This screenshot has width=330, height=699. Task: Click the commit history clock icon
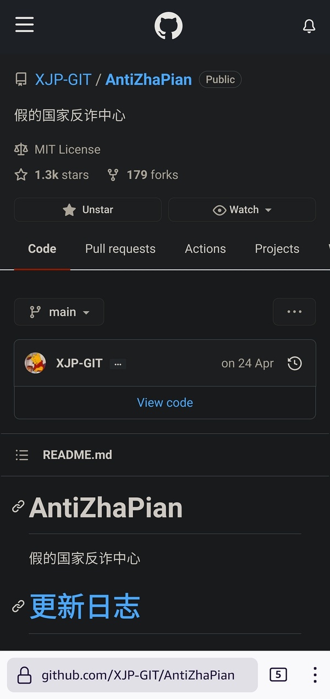[x=295, y=364]
